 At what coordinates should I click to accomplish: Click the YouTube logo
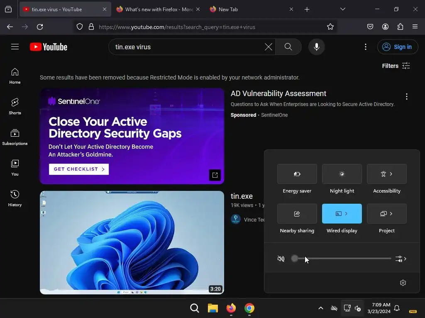coord(49,47)
